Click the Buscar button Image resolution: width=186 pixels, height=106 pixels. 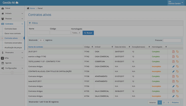coord(88,33)
